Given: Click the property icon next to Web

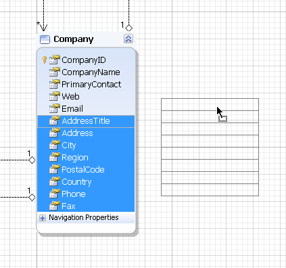Looking at the screenshot, I should [x=55, y=96].
